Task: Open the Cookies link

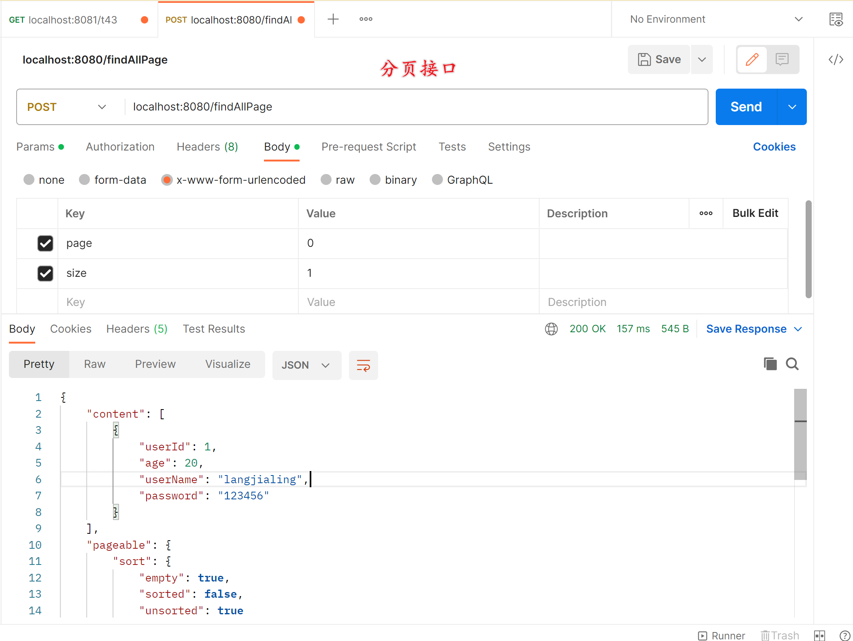Action: [x=774, y=147]
